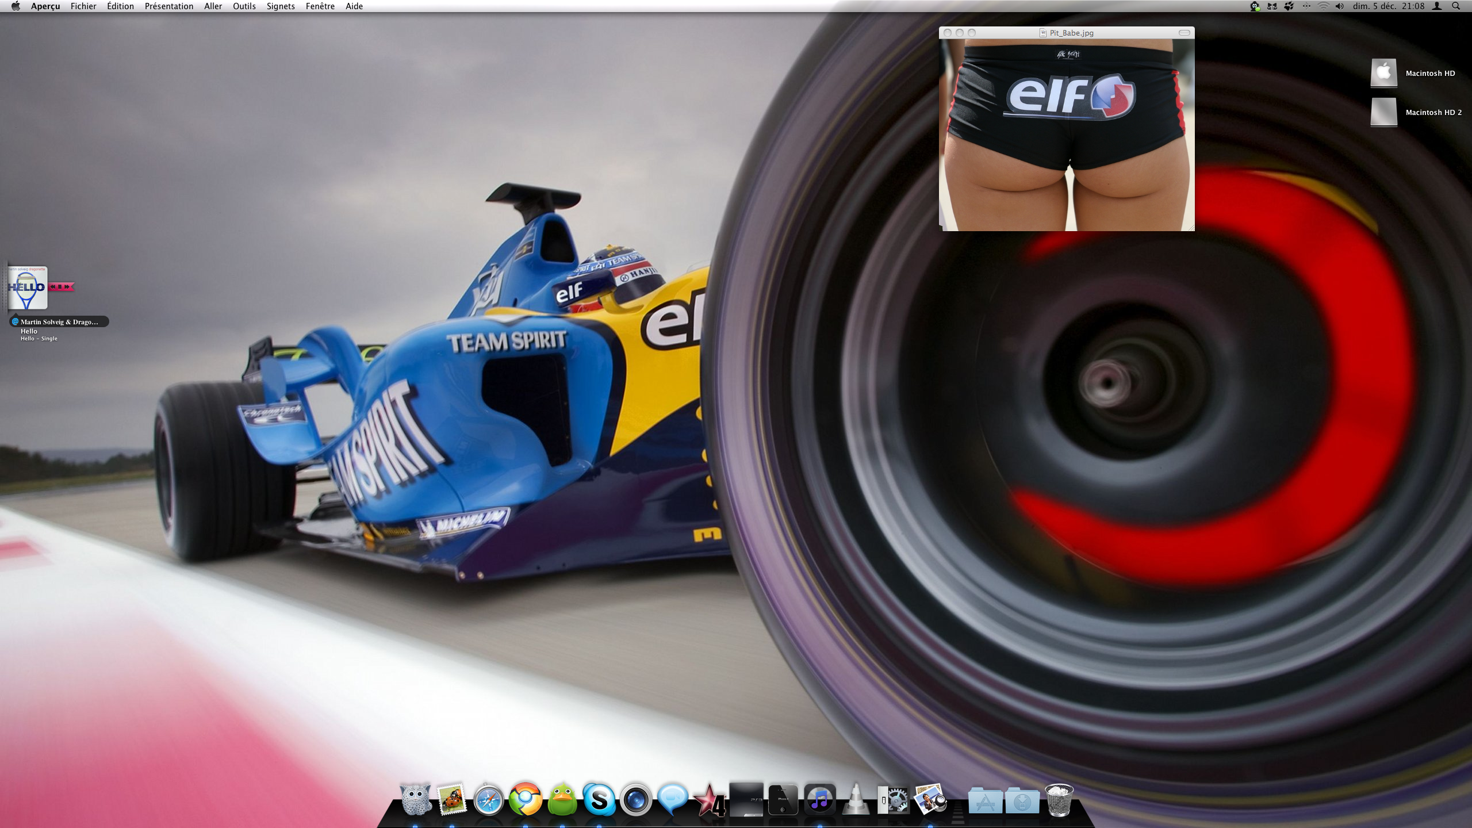The image size is (1472, 828).
Task: Open the Downloads folder stack in Dock
Action: [x=1022, y=800]
